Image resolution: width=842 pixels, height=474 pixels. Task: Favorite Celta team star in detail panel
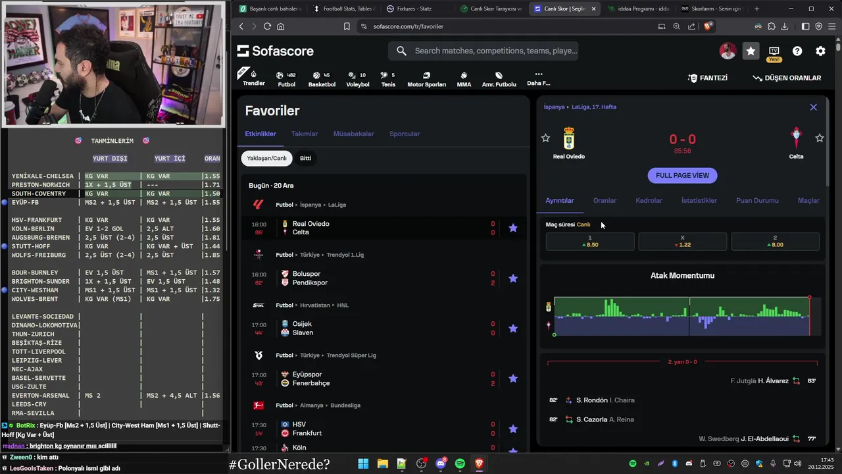(x=820, y=138)
